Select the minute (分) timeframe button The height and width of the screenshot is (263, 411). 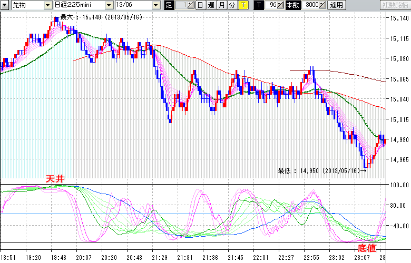click(x=232, y=5)
